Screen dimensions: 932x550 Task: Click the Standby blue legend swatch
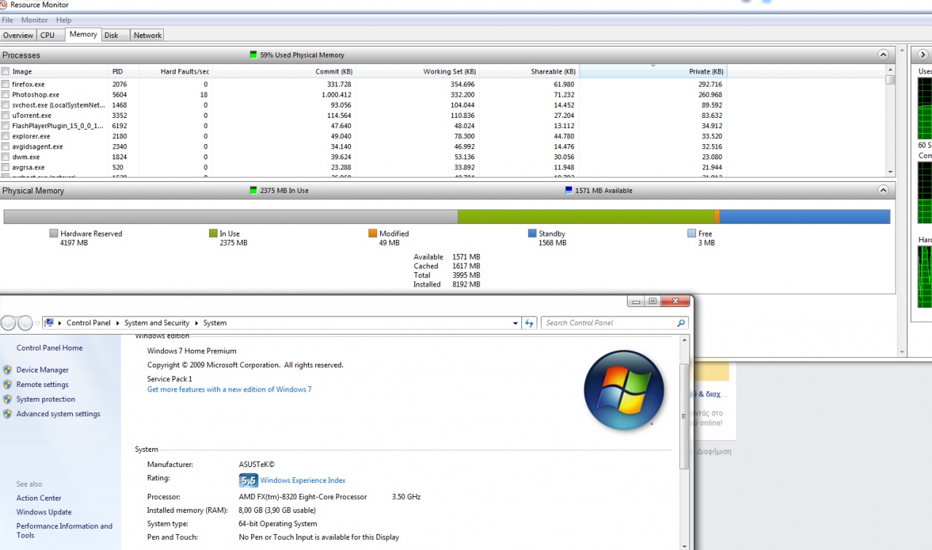(x=532, y=234)
